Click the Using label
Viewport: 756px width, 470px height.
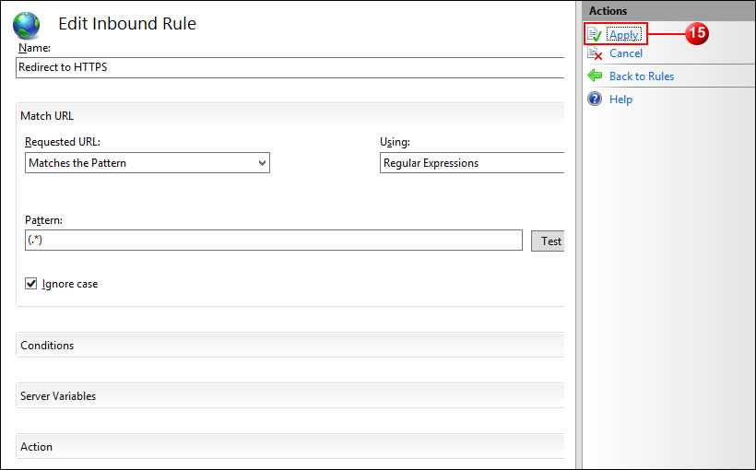tap(395, 142)
